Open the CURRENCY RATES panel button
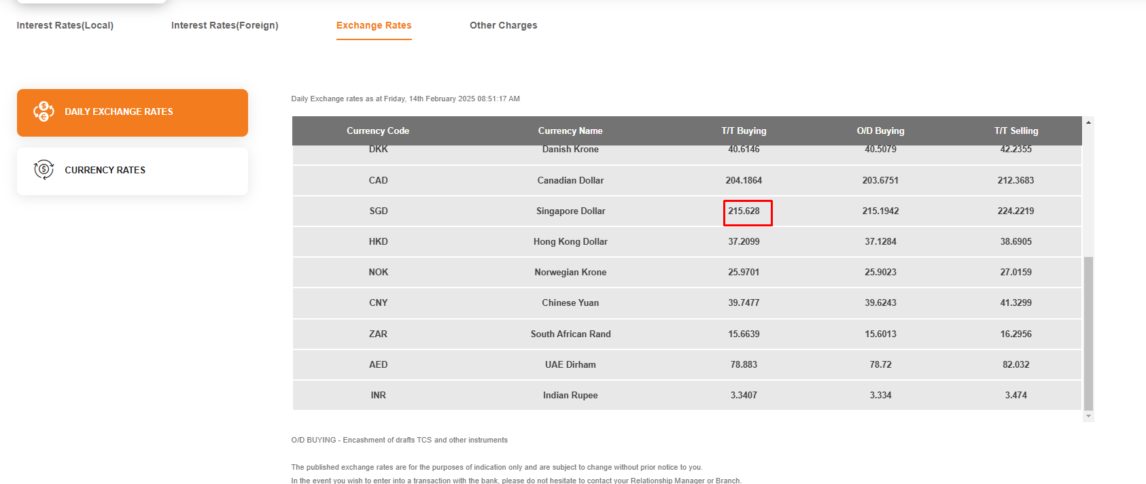This screenshot has width=1146, height=484. (x=133, y=171)
